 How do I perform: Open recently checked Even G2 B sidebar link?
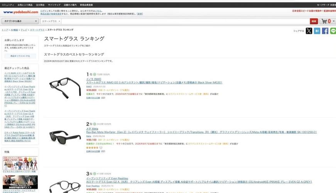pyautogui.click(x=20, y=96)
